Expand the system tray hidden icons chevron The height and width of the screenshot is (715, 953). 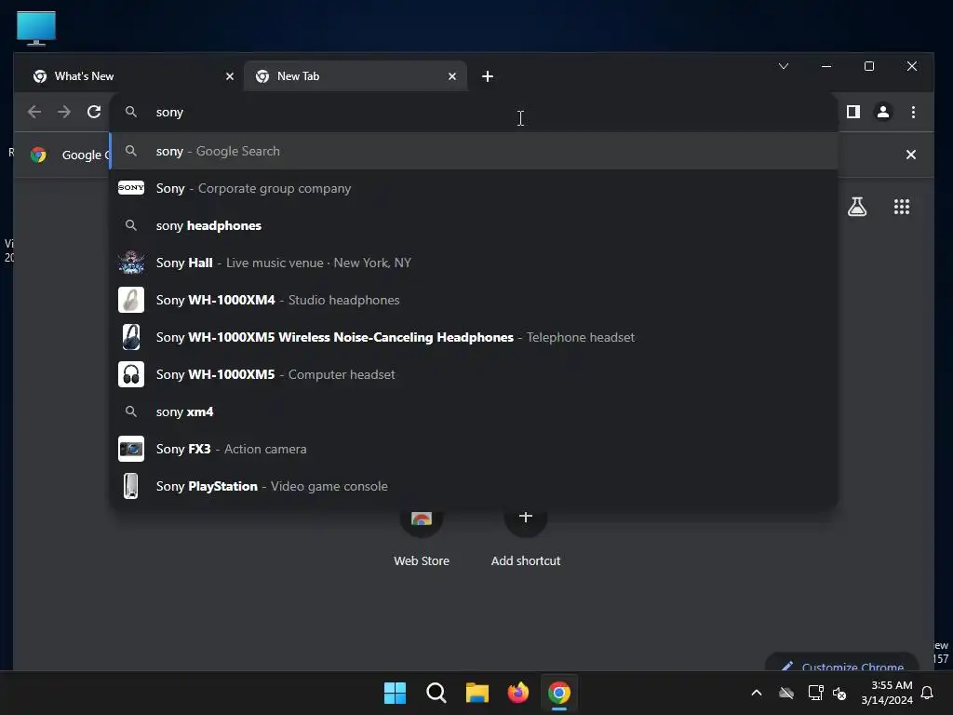click(757, 693)
